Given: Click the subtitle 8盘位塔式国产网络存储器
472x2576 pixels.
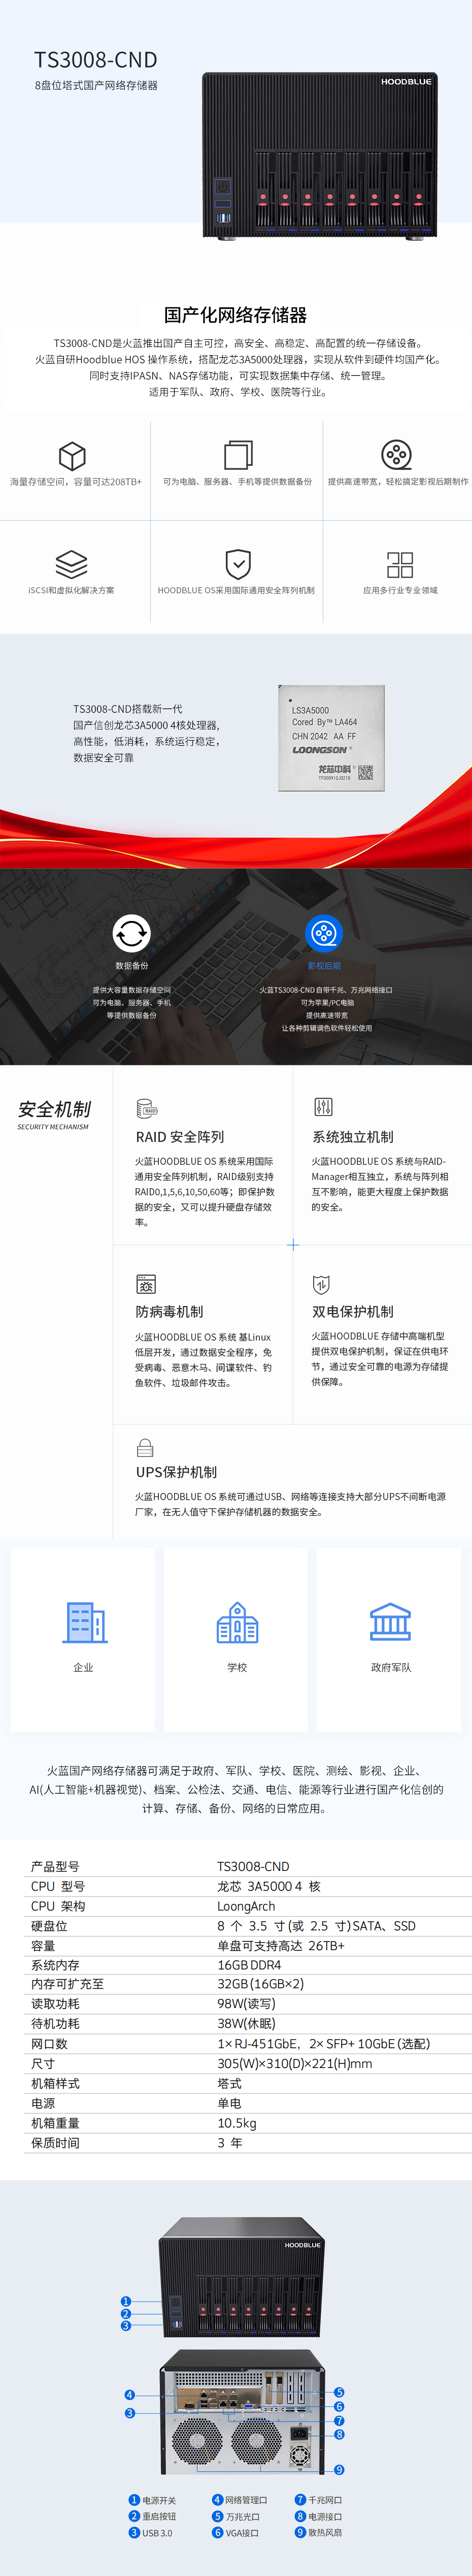Looking at the screenshot, I should pos(96,86).
